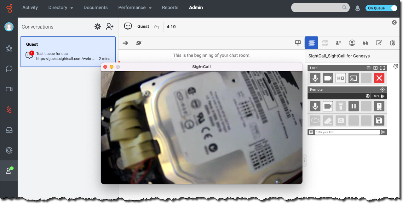Viewport: 403px width, 204px height.
Task: Open the Activity menu
Action: (30, 8)
